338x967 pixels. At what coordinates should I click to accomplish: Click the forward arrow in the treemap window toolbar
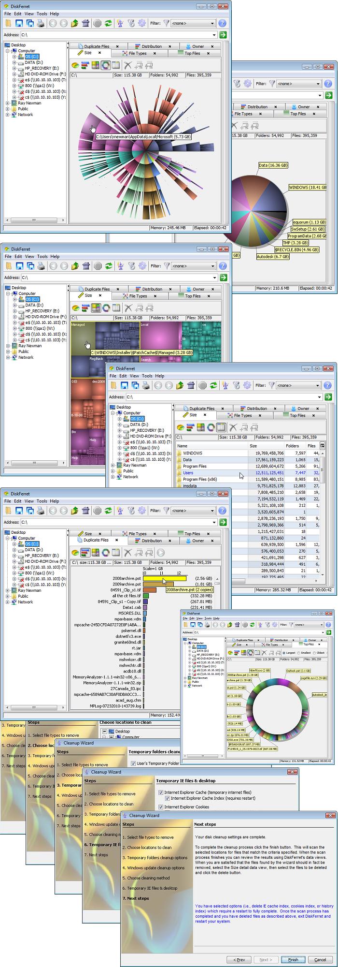[64, 266]
